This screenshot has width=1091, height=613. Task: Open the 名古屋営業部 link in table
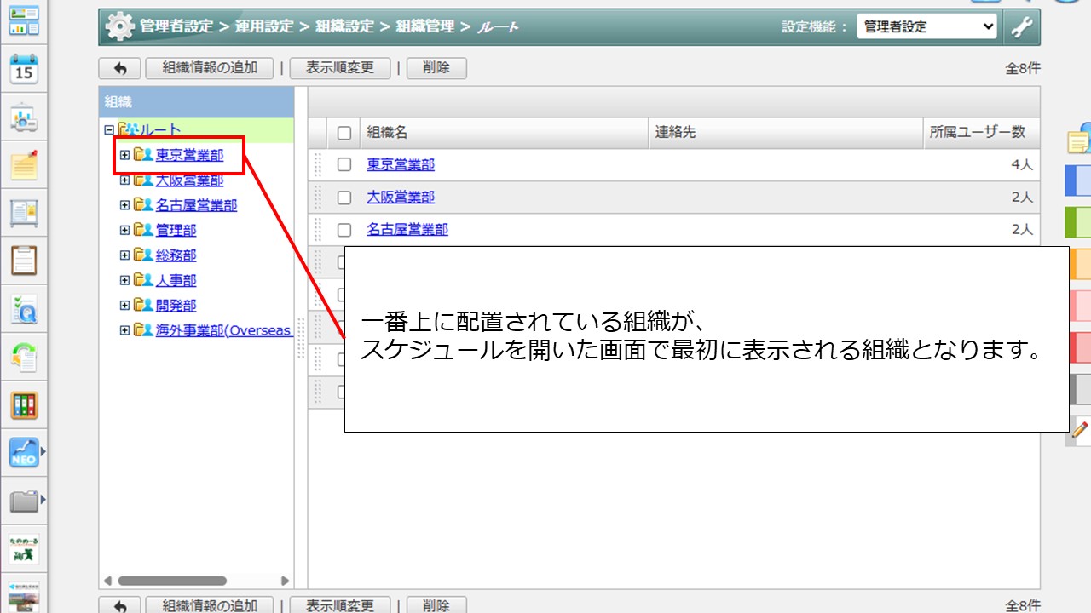(x=407, y=230)
